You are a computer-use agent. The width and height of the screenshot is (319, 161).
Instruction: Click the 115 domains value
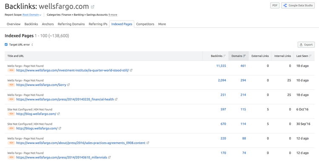pyautogui.click(x=243, y=109)
